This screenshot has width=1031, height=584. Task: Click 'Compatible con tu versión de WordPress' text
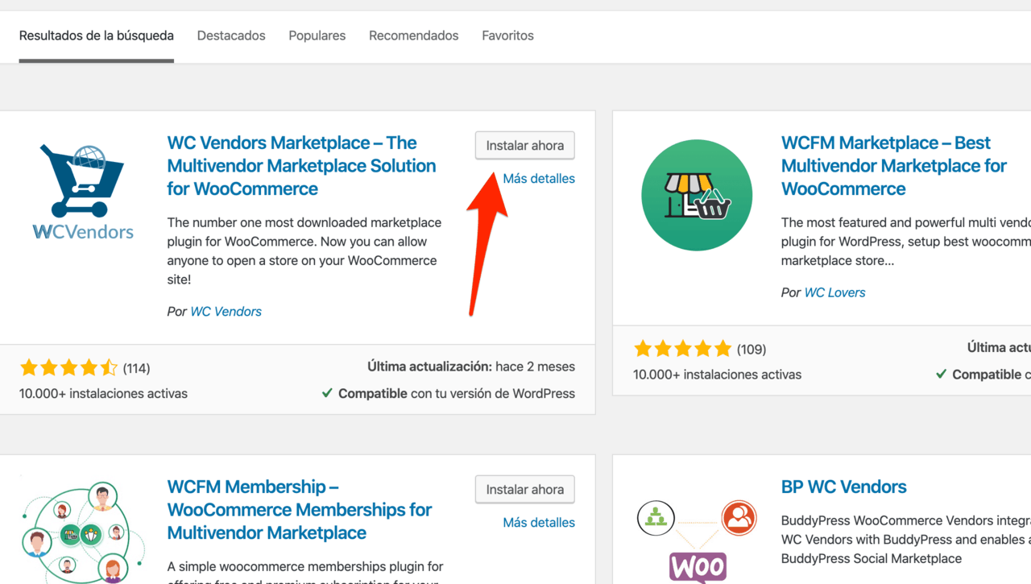(457, 394)
